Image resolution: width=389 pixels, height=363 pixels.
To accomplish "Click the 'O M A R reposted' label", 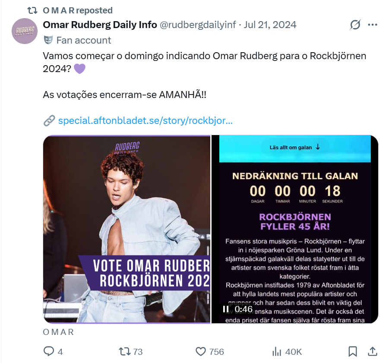I will [x=78, y=10].
